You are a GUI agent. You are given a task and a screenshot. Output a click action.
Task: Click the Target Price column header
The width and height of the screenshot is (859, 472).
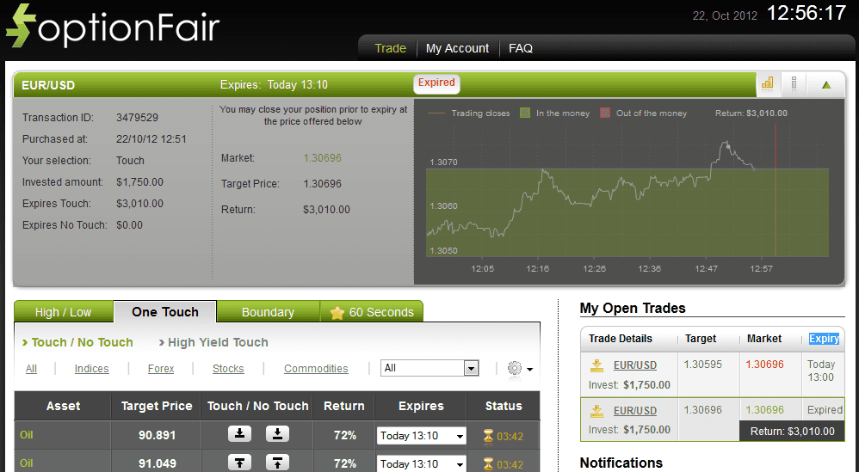[157, 406]
